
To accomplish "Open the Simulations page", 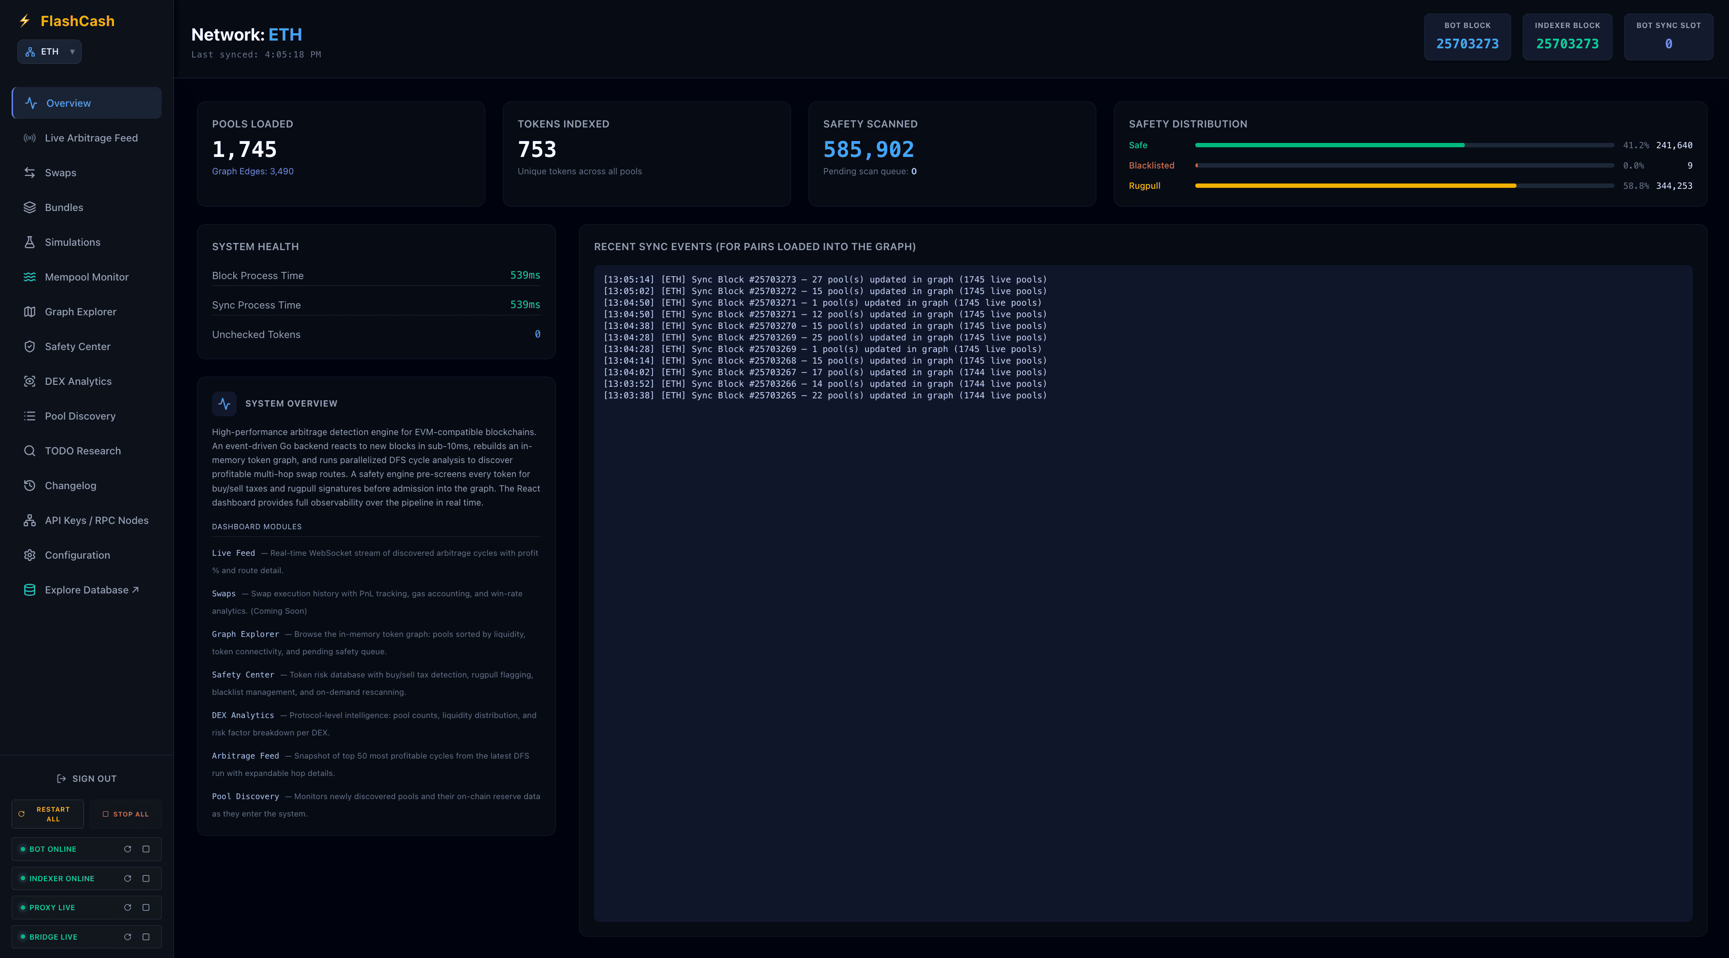I will [x=86, y=242].
